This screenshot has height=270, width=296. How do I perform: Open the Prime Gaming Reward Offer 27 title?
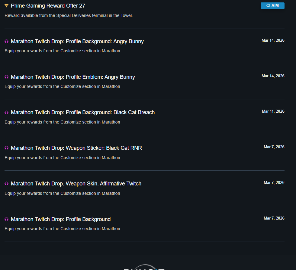click(x=48, y=6)
